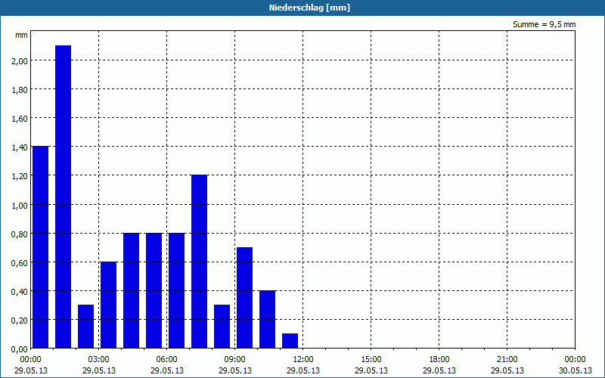Select the 1,20 y-axis label
Screen dimensions: 605x378
[20, 176]
